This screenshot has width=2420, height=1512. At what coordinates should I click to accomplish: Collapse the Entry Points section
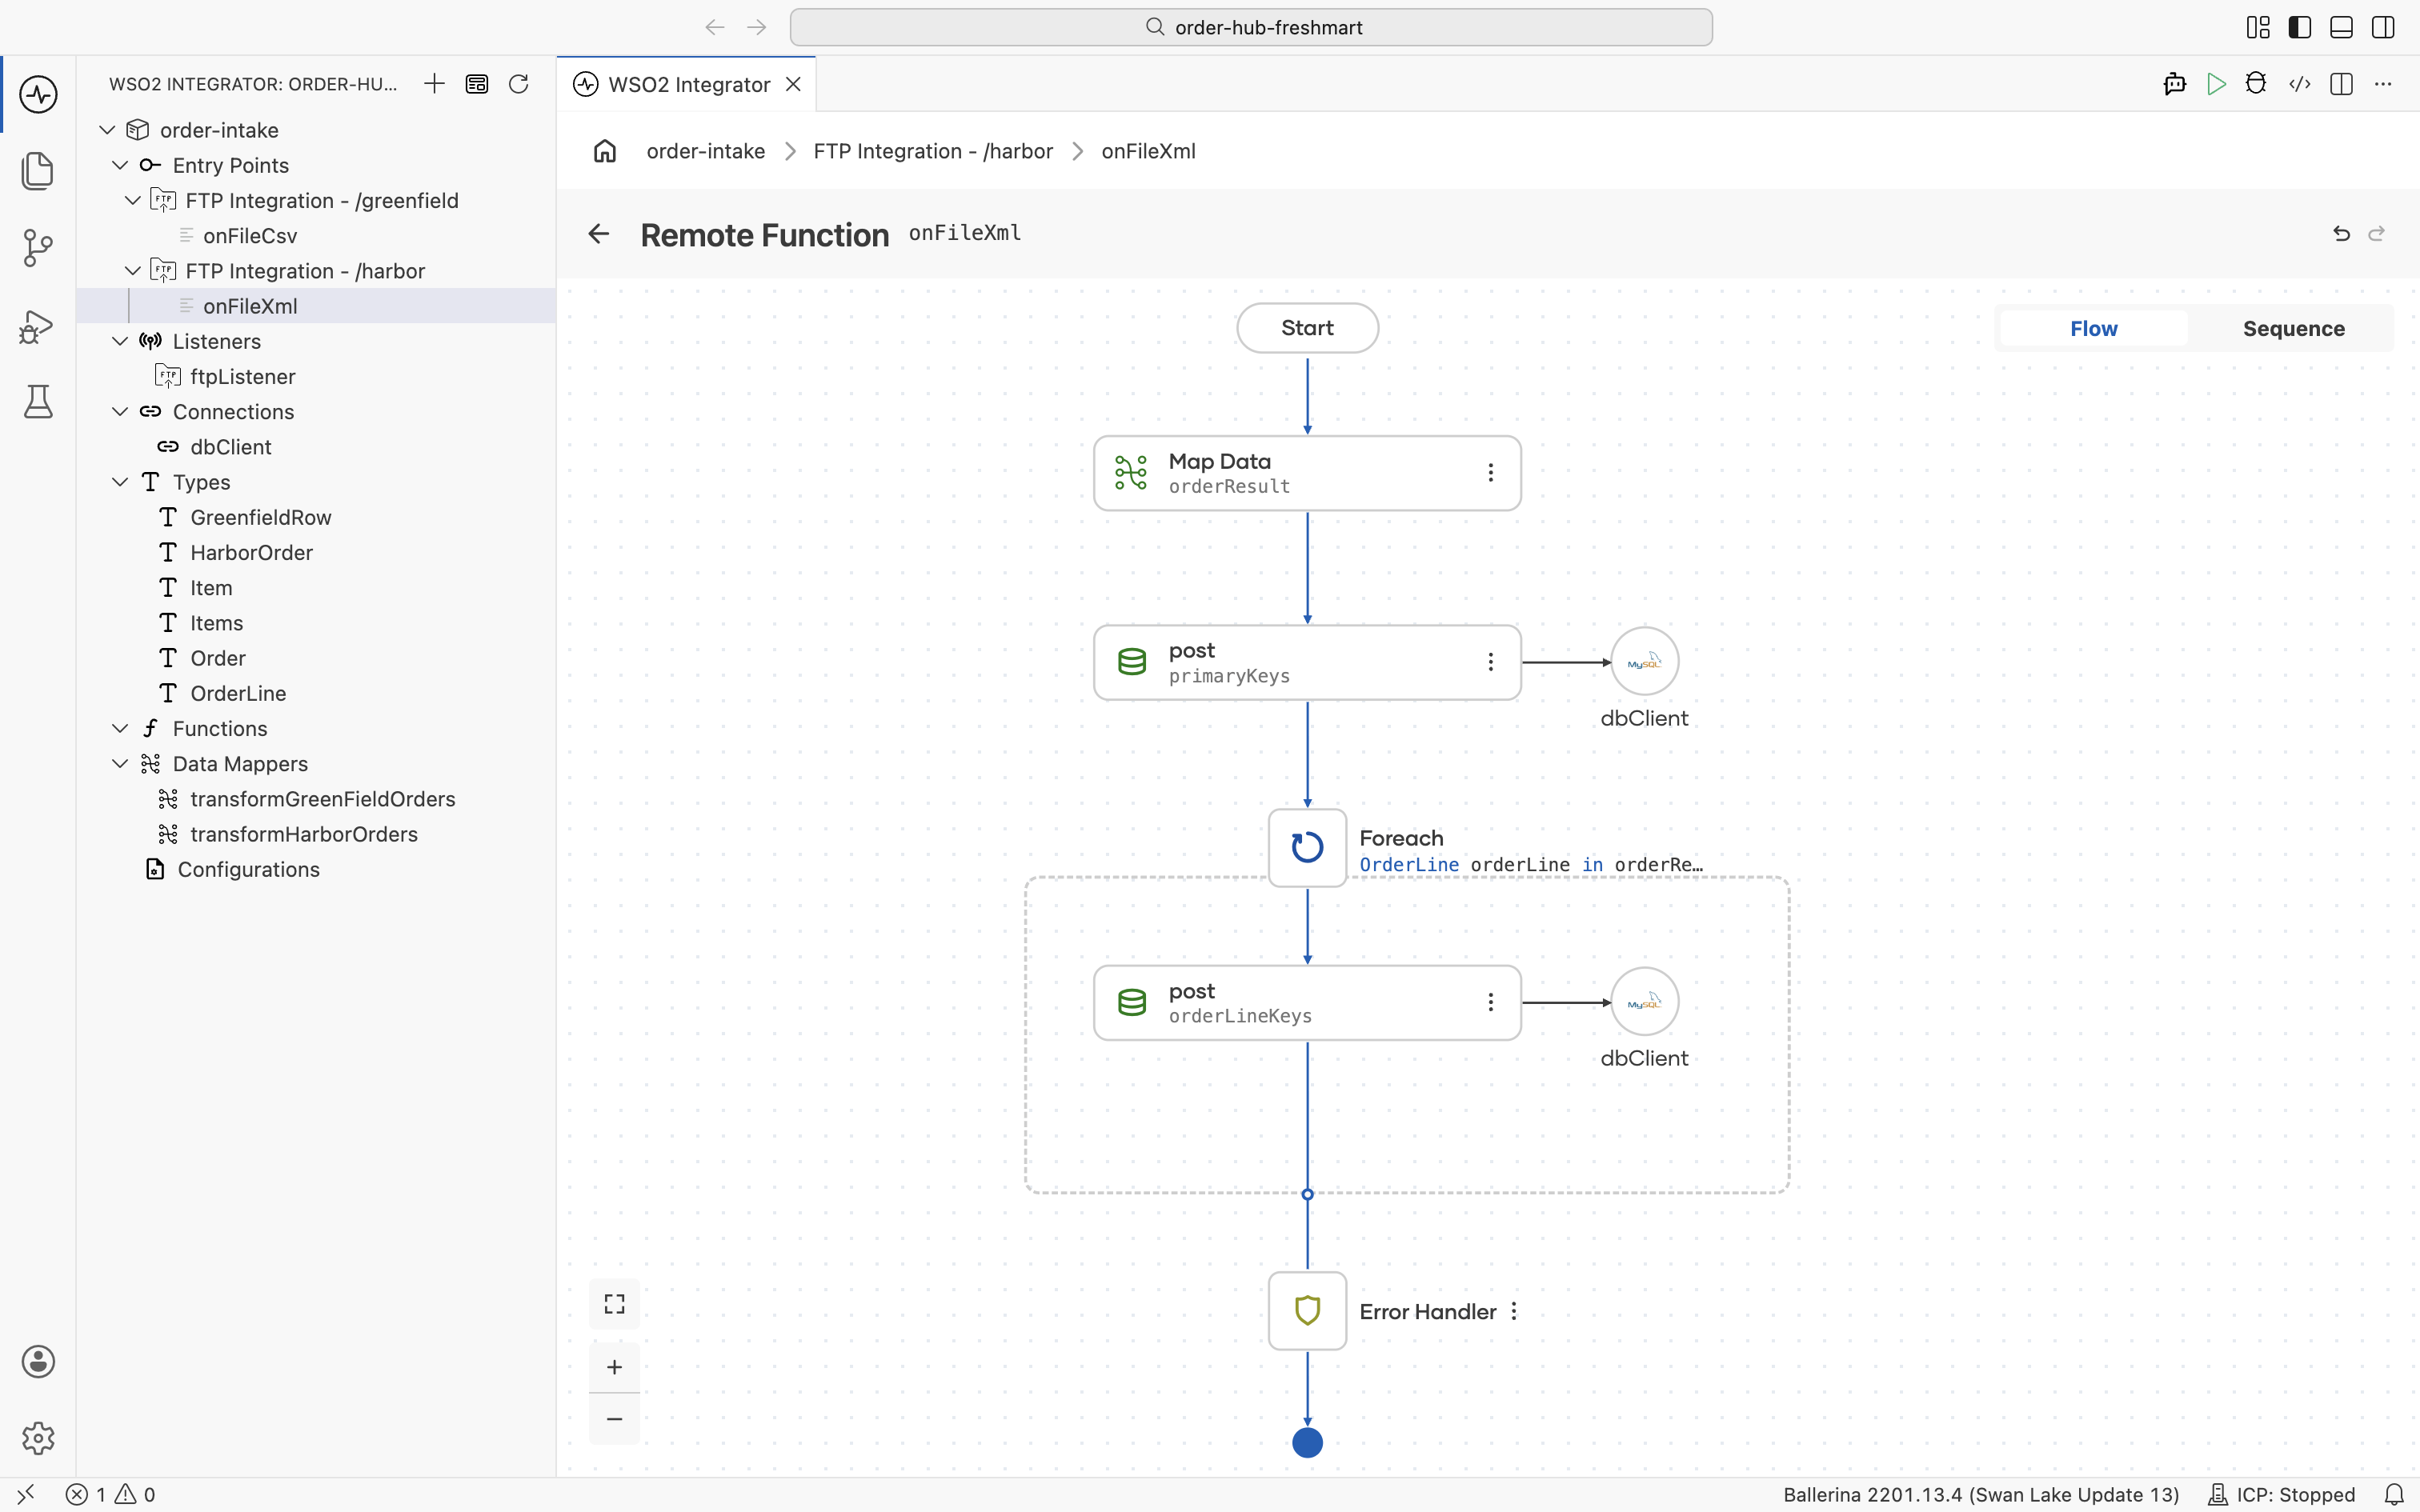click(120, 165)
